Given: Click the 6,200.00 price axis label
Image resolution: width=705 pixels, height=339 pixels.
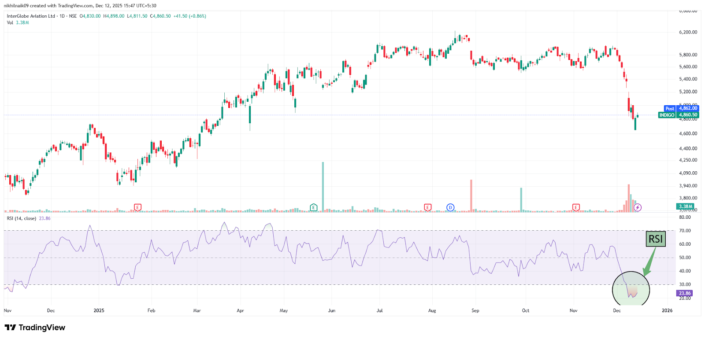Looking at the screenshot, I should point(688,32).
